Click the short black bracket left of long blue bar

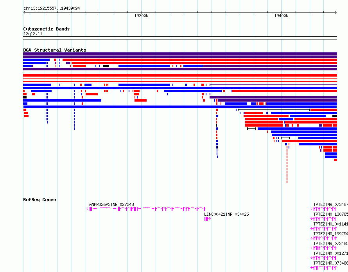click(252, 129)
